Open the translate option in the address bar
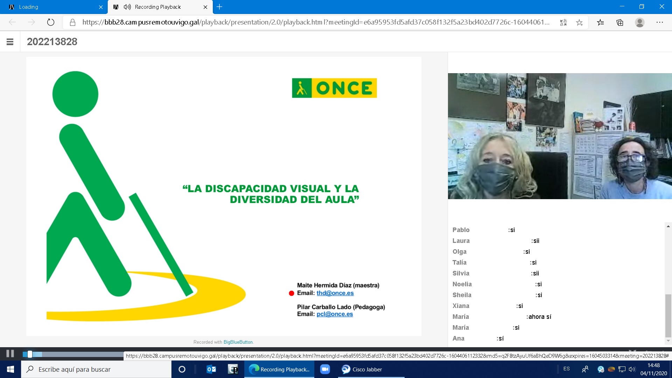This screenshot has width=672, height=378. click(563, 22)
